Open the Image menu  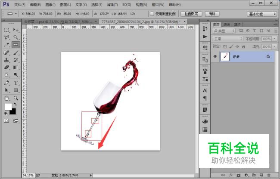point(50,5)
